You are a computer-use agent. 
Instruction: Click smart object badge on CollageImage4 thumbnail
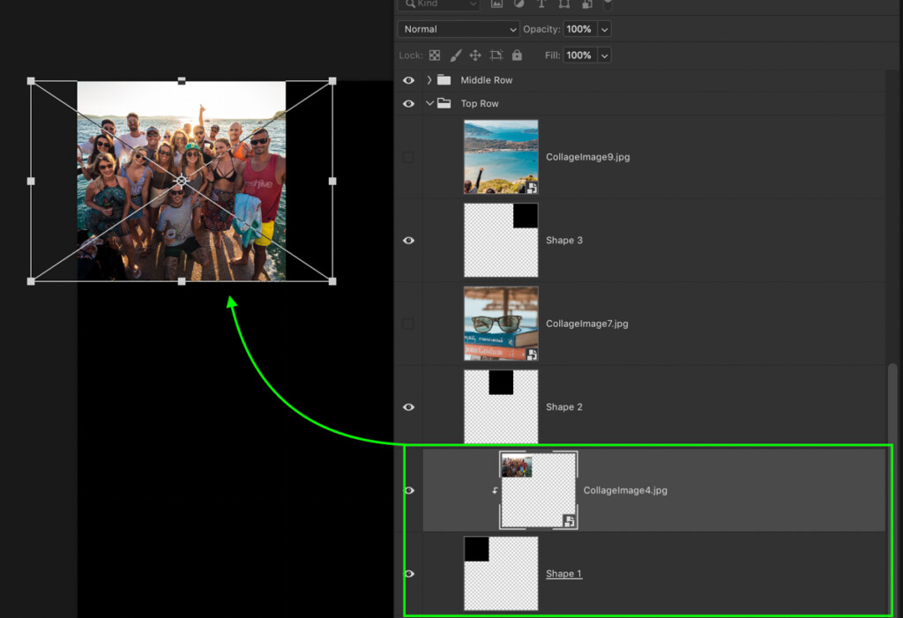click(x=570, y=521)
